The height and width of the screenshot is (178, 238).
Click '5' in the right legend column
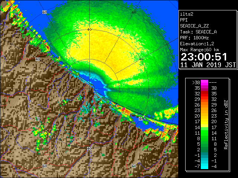(x=215, y=149)
